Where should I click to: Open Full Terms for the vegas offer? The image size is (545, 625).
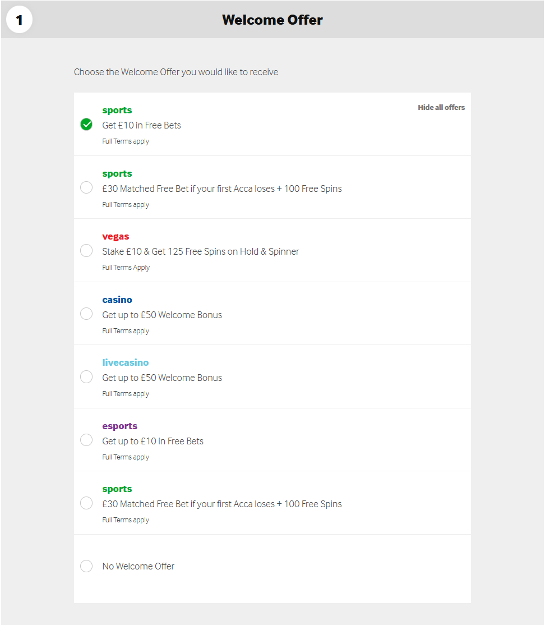126,268
